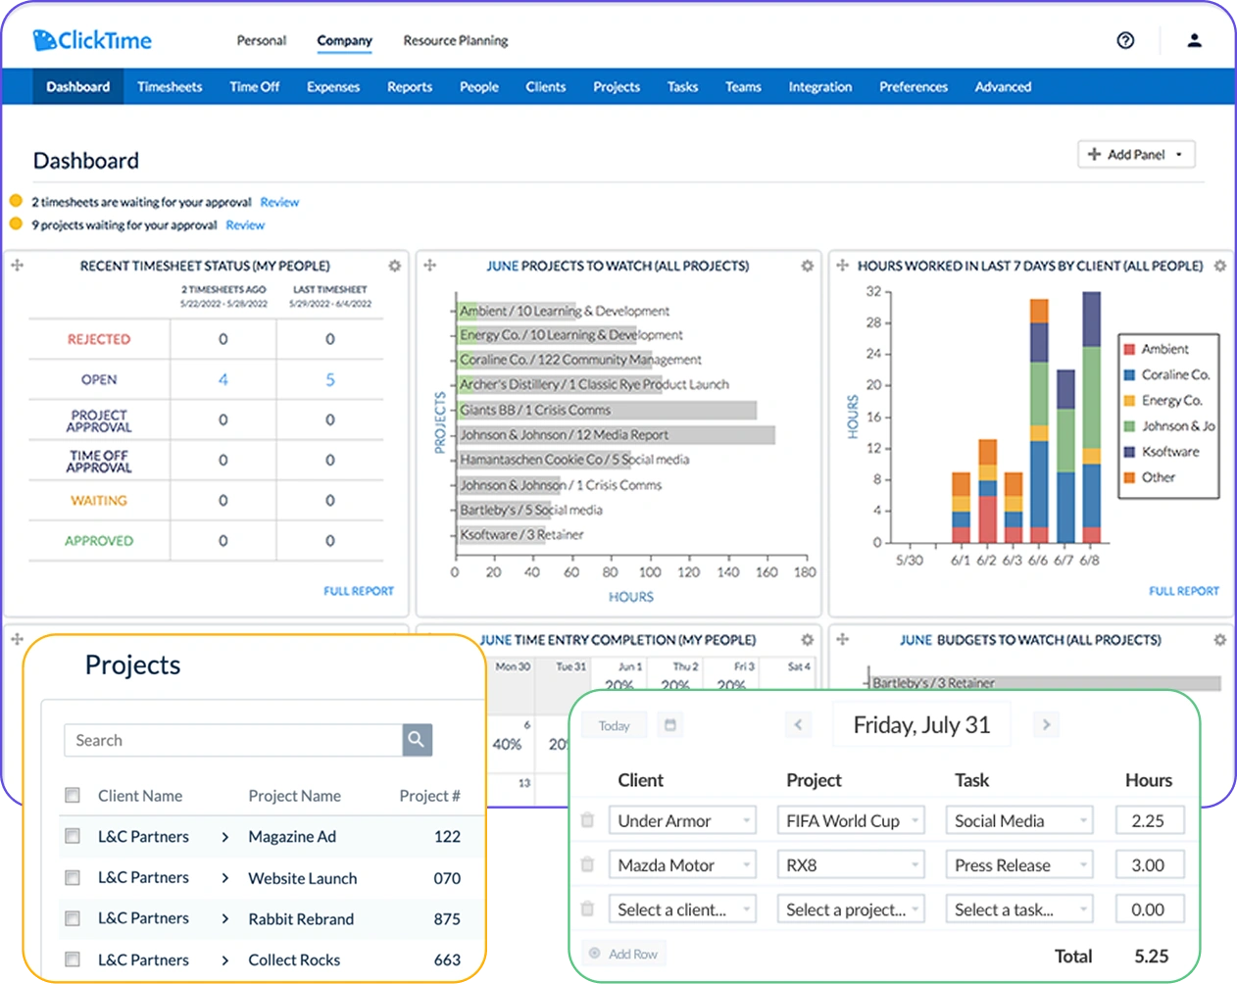The image size is (1237, 984).
Task: Click the Today button
Action: point(615,725)
